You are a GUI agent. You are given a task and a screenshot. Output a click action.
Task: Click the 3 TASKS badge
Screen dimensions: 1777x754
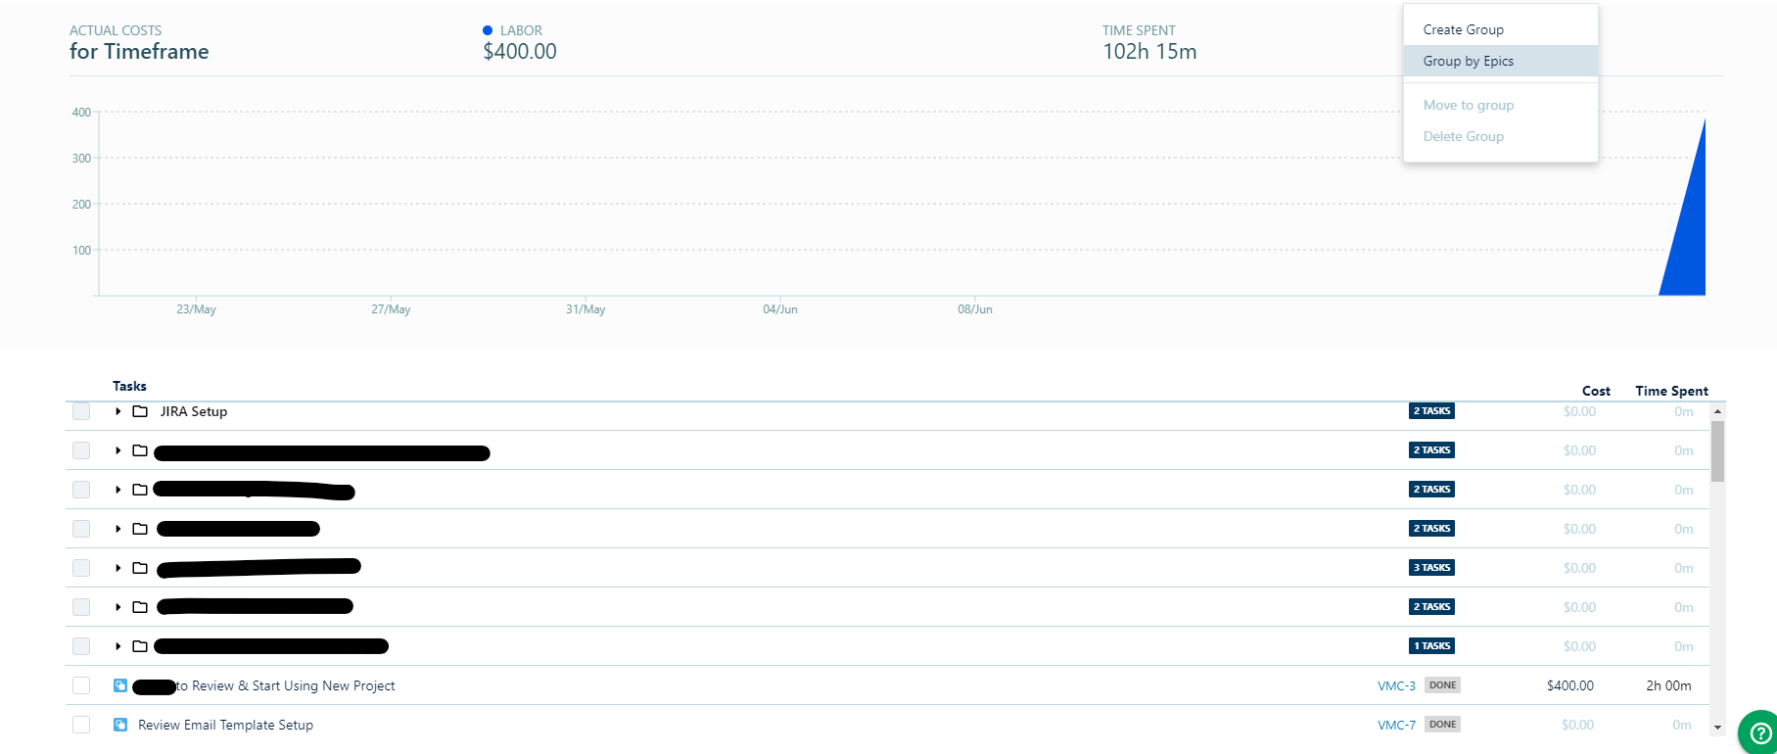point(1431,568)
